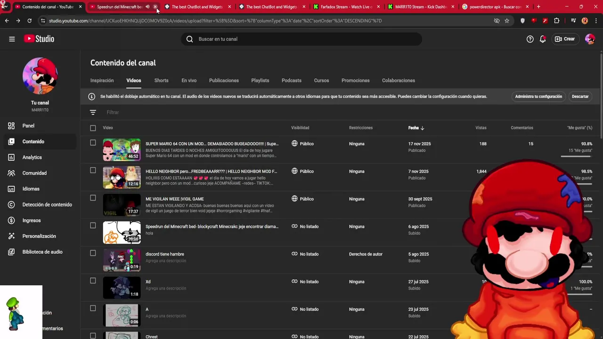Click the info icon in dubbing banner
Screen dimensions: 603x339
tap(92, 97)
